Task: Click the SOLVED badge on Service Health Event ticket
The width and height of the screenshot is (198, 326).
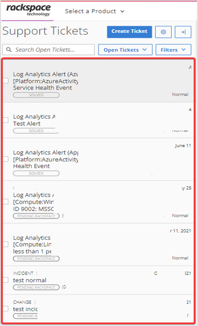Action: tap(36, 95)
